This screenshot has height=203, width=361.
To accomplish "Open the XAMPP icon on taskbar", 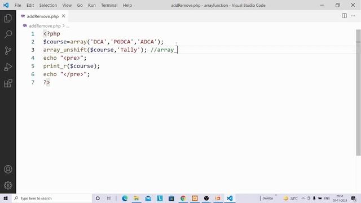I will (195, 198).
